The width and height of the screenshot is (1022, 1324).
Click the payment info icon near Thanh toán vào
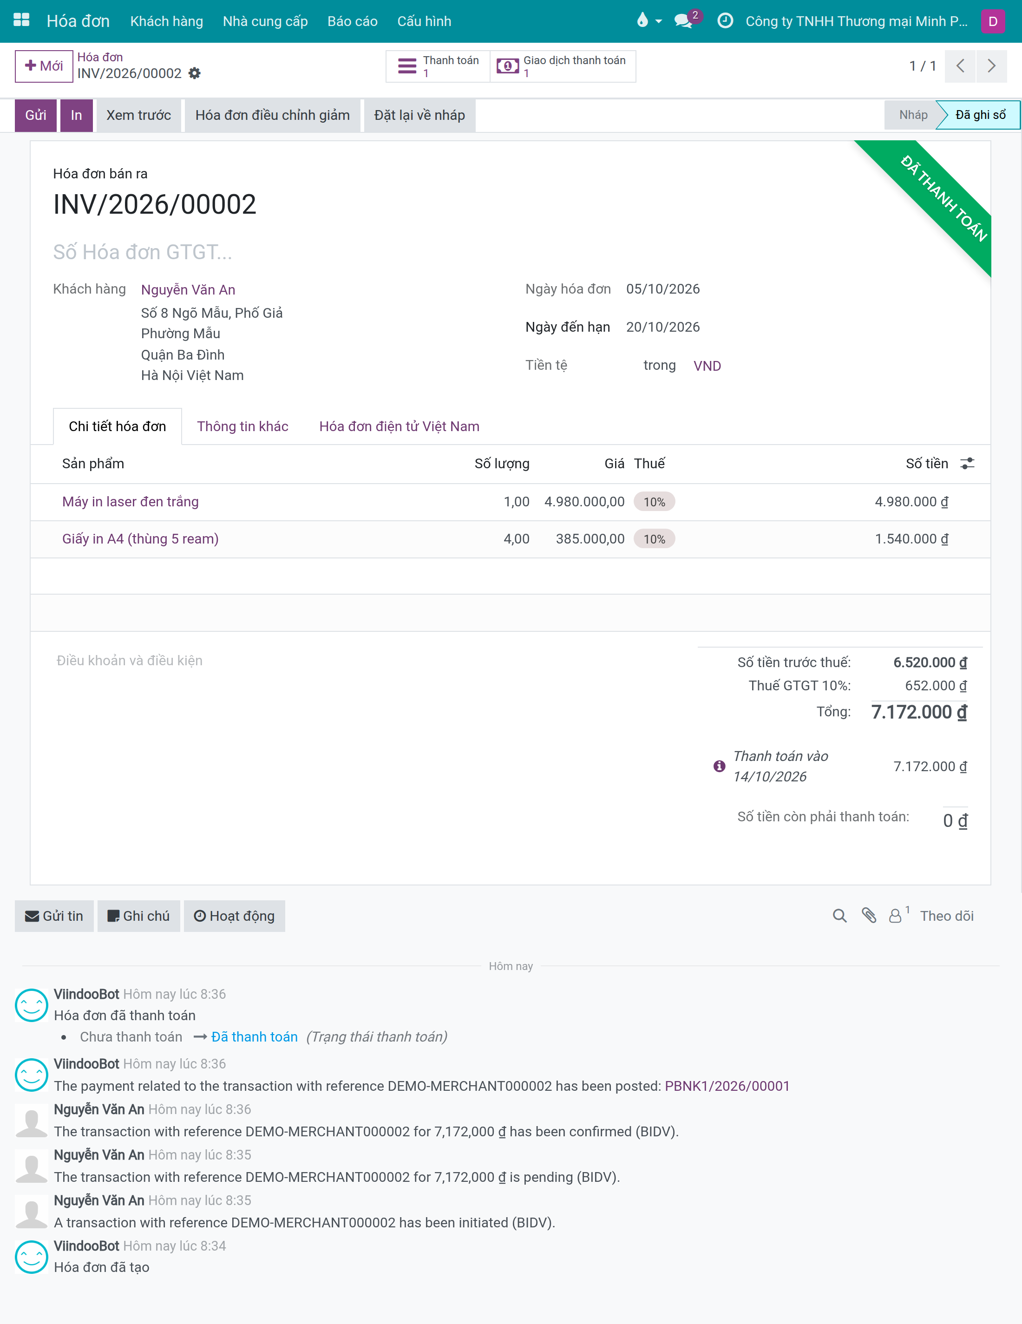coord(719,766)
